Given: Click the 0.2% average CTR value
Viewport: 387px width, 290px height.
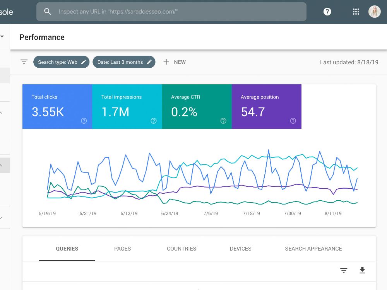Looking at the screenshot, I should point(184,112).
